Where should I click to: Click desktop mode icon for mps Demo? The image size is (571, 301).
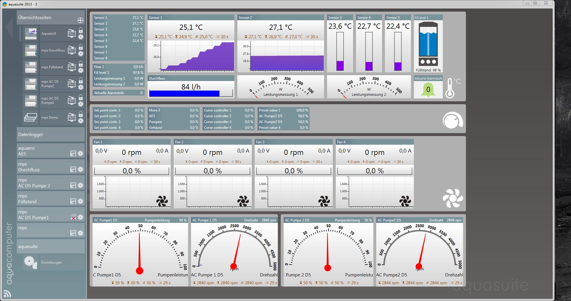click(x=71, y=118)
